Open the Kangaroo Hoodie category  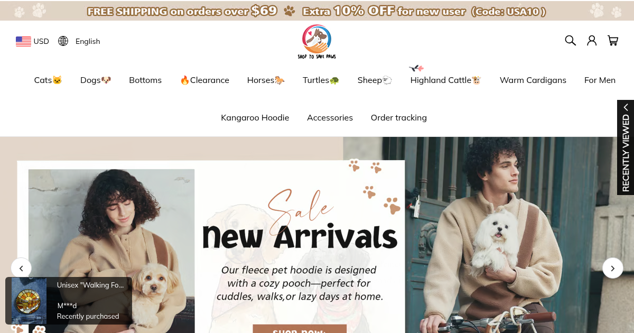(255, 118)
